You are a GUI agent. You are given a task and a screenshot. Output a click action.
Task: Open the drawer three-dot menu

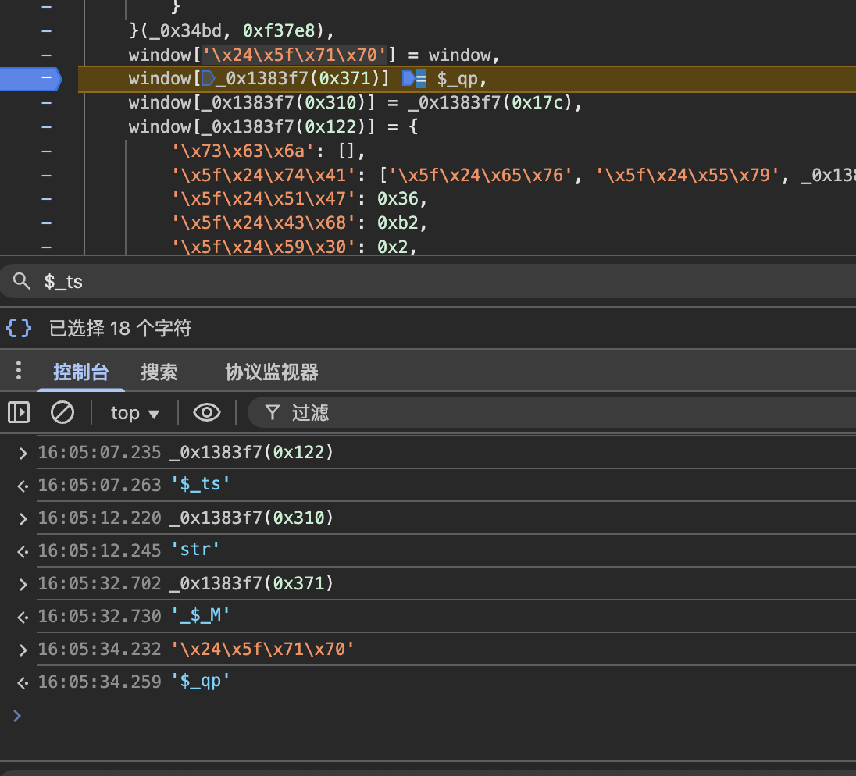[19, 371]
